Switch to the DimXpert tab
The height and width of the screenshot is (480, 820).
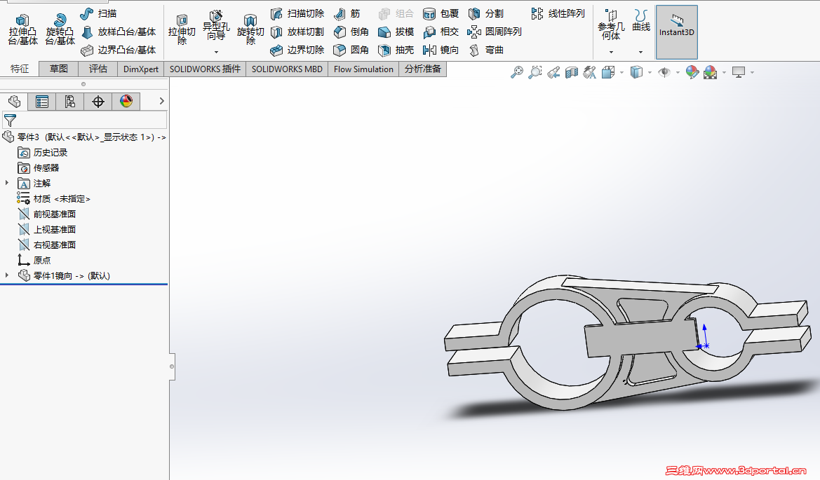click(141, 69)
